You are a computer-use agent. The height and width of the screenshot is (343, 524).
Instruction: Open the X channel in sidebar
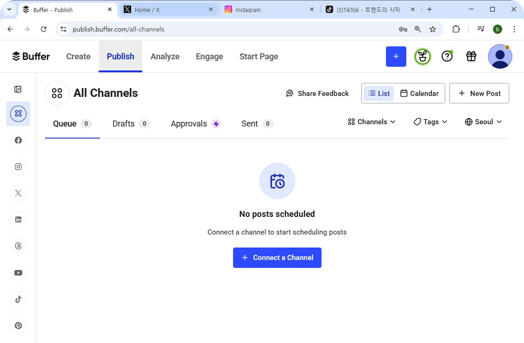tap(18, 193)
